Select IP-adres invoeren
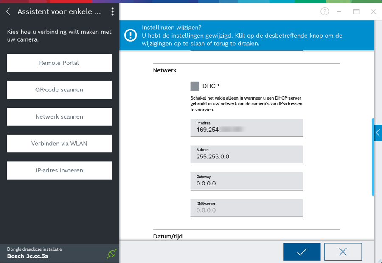 59,170
